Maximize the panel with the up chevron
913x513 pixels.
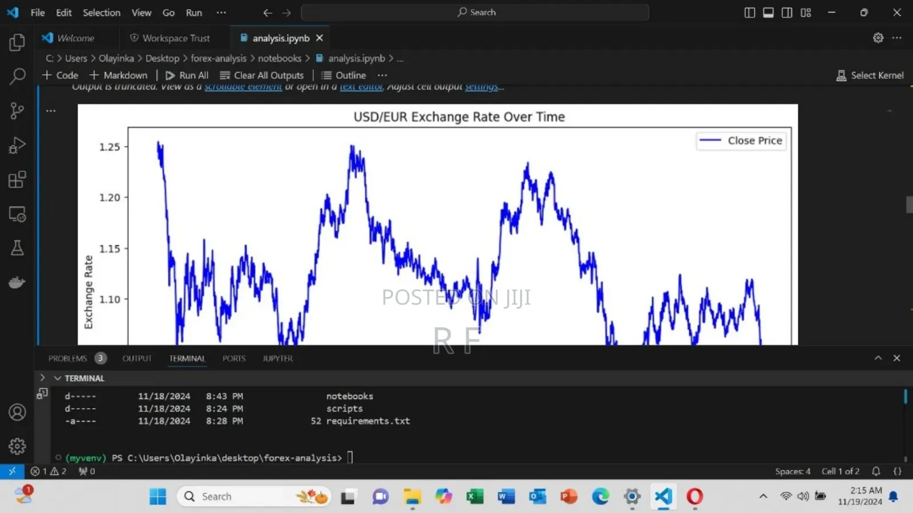[x=878, y=358]
